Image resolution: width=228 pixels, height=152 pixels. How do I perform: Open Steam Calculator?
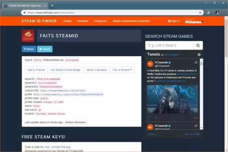click(x=97, y=70)
